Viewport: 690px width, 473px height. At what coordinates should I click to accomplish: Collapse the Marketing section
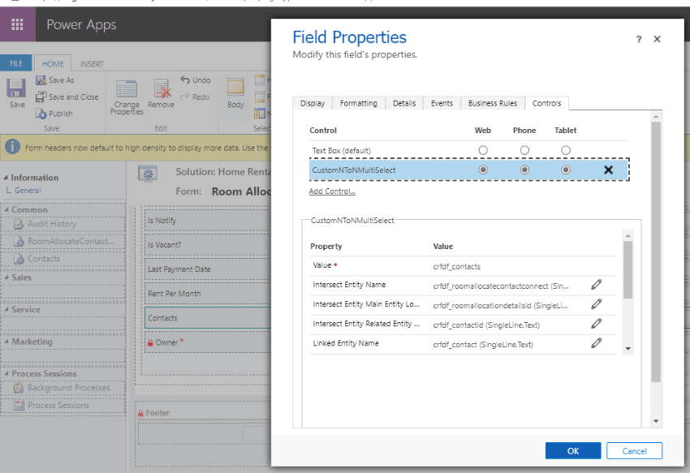click(x=6, y=342)
